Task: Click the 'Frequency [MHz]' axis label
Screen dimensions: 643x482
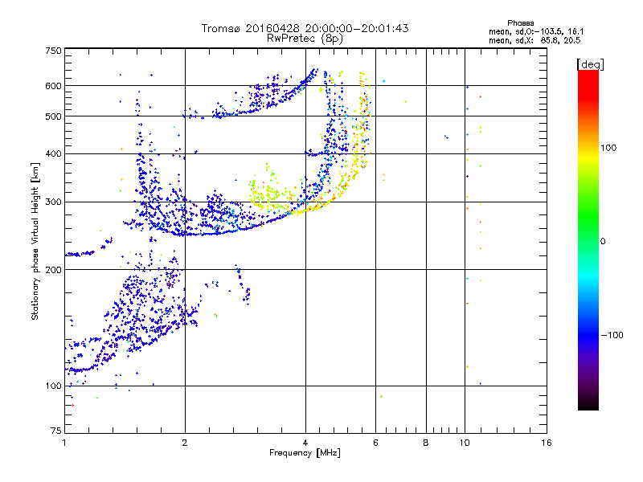Action: (x=305, y=453)
